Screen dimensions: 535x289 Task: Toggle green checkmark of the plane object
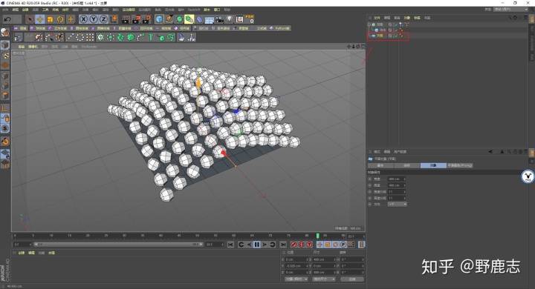click(396, 36)
